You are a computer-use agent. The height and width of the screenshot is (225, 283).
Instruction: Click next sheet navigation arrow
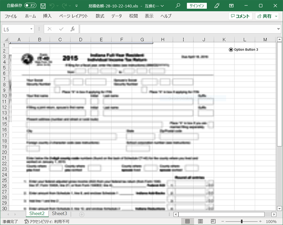[15, 214]
